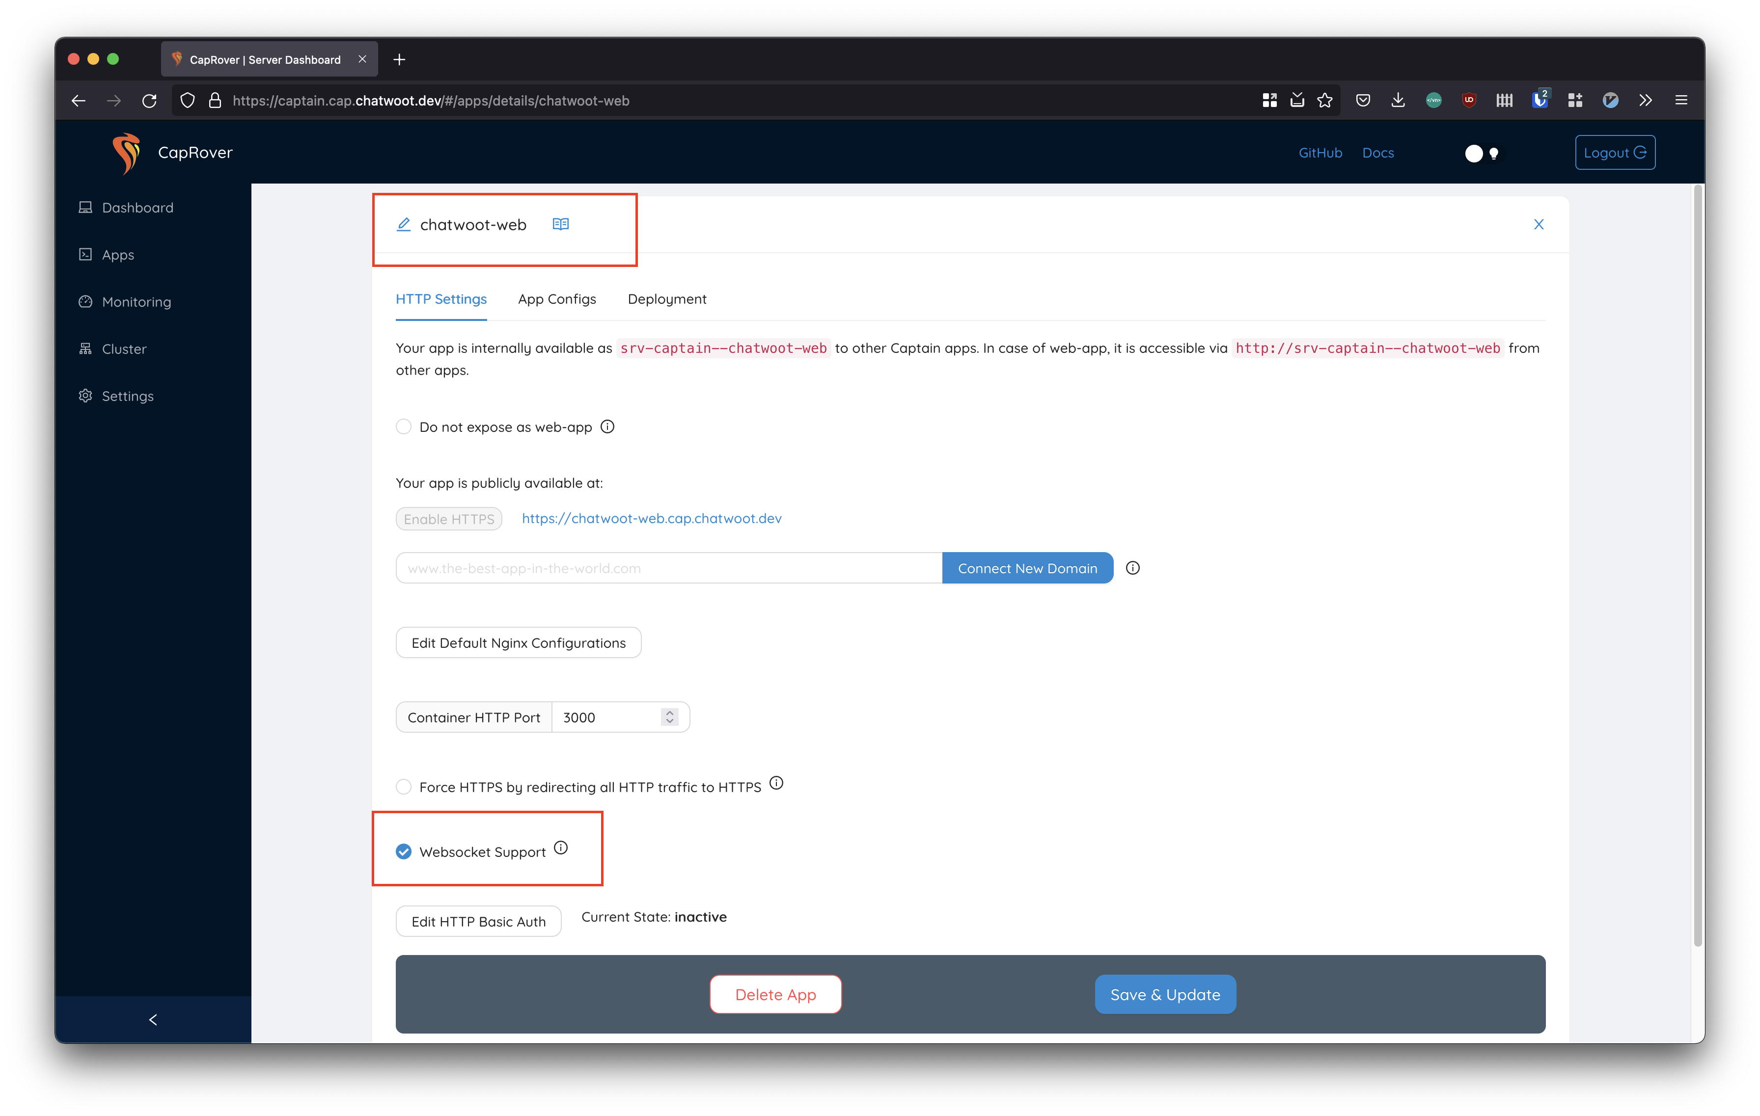Open the chatwoot-web.cap.chatwoot.dev link

(x=651, y=518)
